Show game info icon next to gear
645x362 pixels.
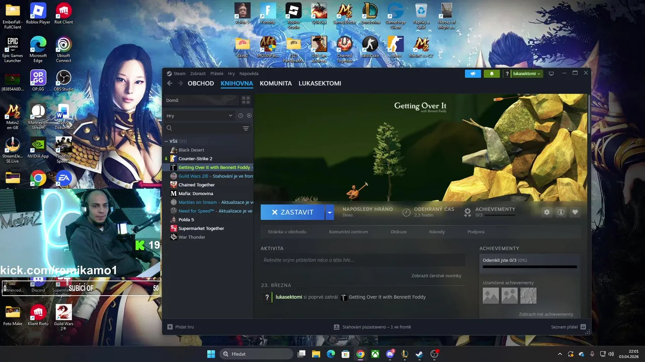tap(561, 212)
